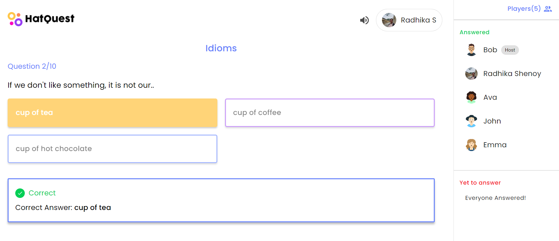
Task: Click the HatQuest logo
Action: click(x=41, y=19)
